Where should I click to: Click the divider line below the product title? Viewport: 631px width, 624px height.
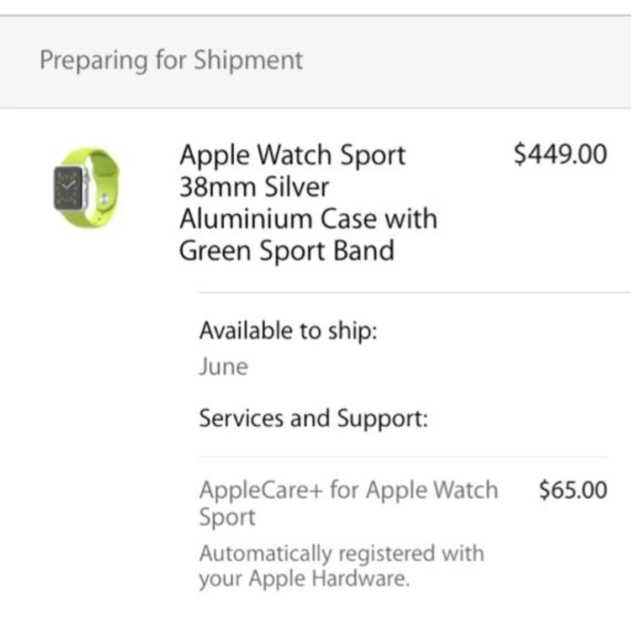[x=414, y=293]
